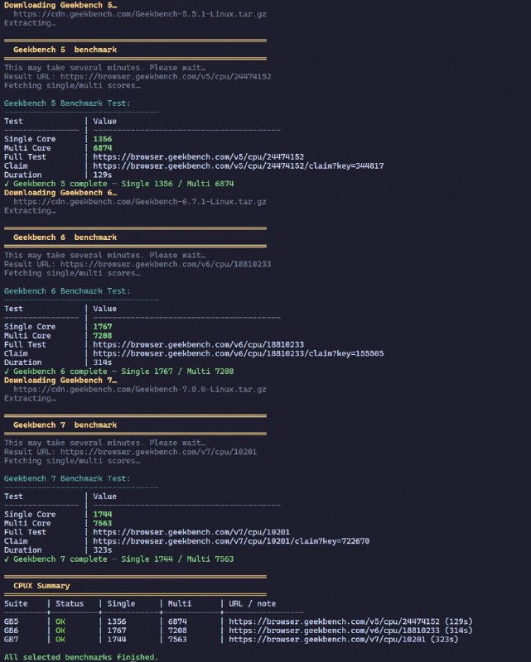Image resolution: width=531 pixels, height=662 pixels.
Task: Click the OK status in the GB6 row
Action: [60, 631]
